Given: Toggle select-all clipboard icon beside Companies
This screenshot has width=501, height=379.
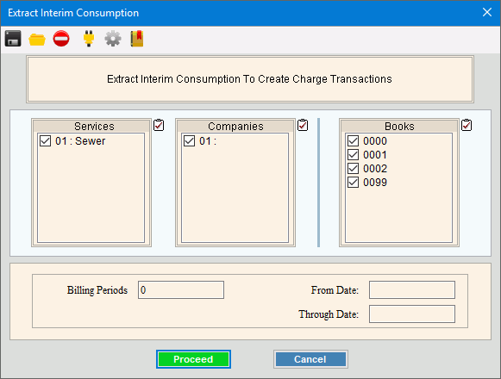Looking at the screenshot, I should 303,125.
